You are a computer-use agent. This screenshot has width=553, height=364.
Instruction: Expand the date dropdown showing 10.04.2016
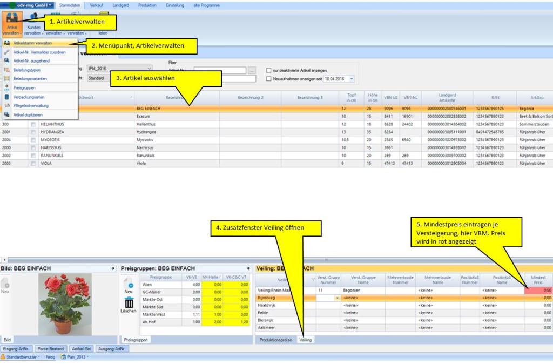click(352, 79)
